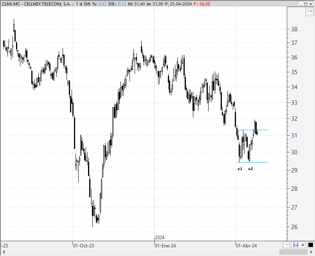
Task: Close the CLNX.MC chart window
Action: point(311,4)
